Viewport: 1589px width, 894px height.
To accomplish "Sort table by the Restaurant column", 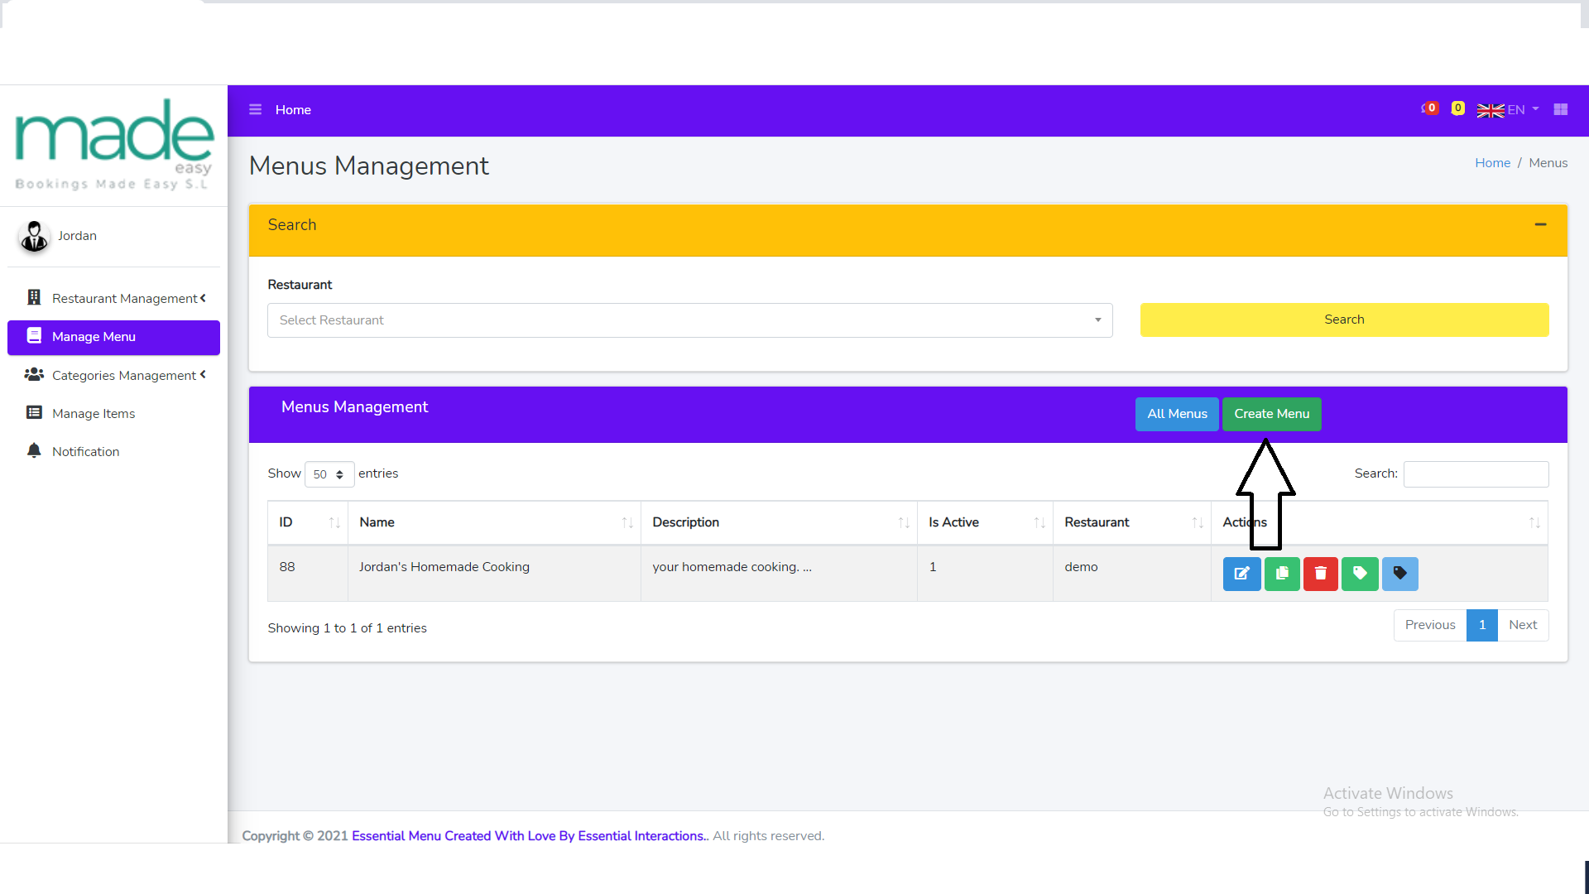I will pyautogui.click(x=1132, y=522).
